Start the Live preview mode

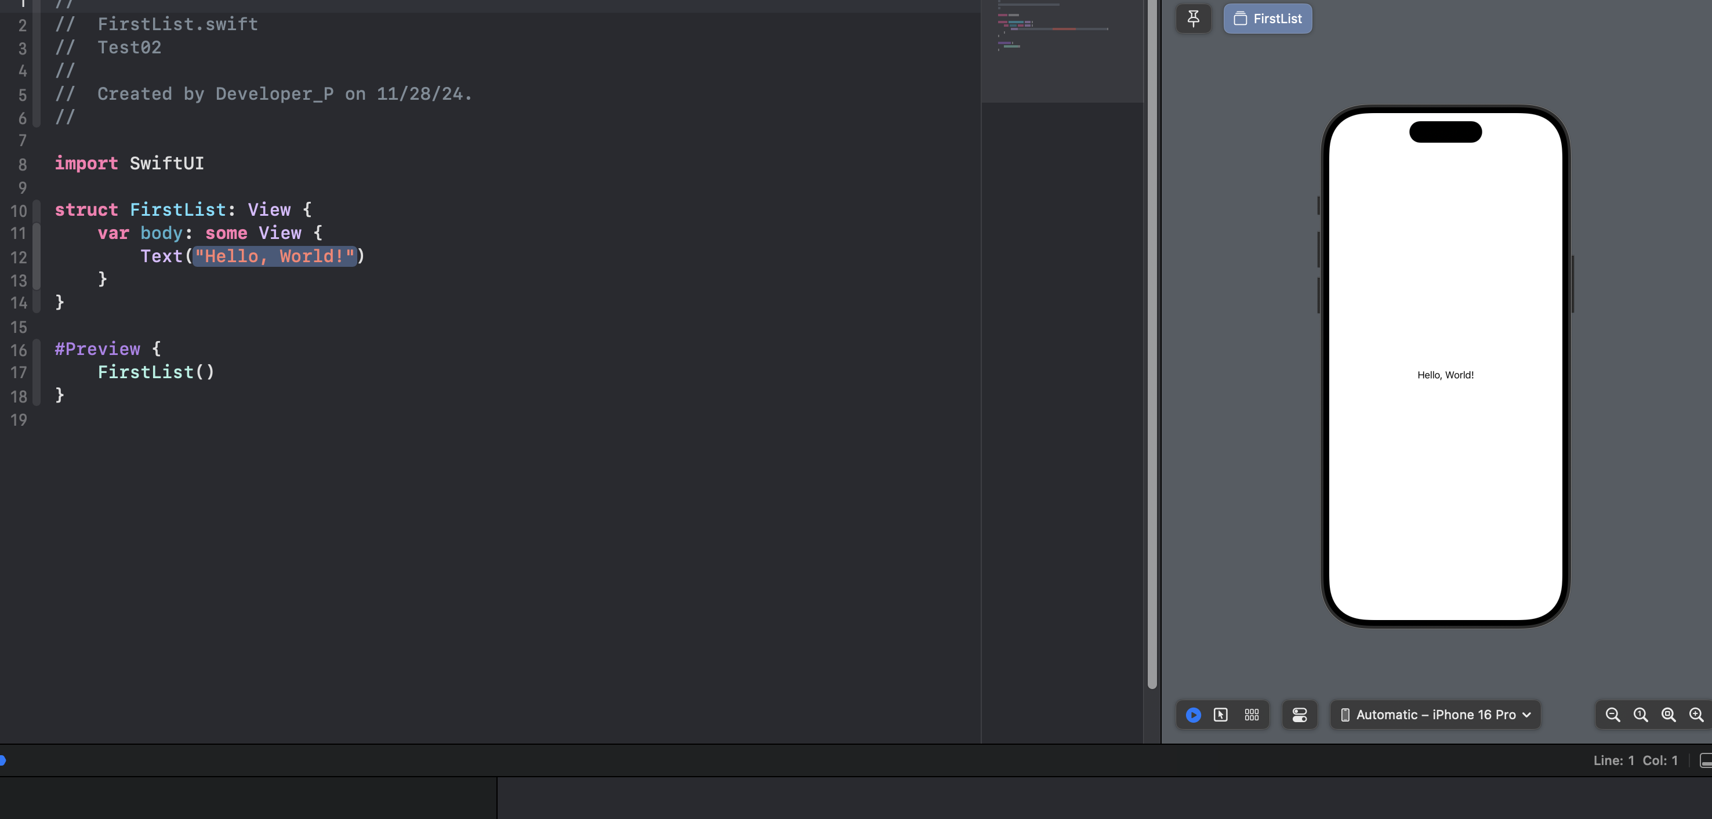click(x=1193, y=715)
